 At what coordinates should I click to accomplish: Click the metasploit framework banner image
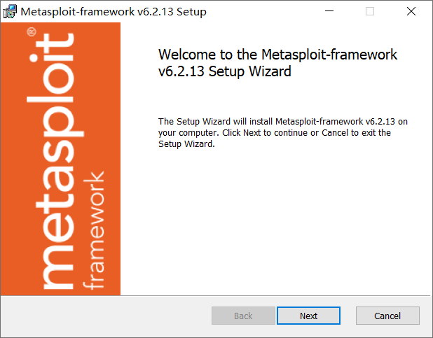[x=60, y=159]
